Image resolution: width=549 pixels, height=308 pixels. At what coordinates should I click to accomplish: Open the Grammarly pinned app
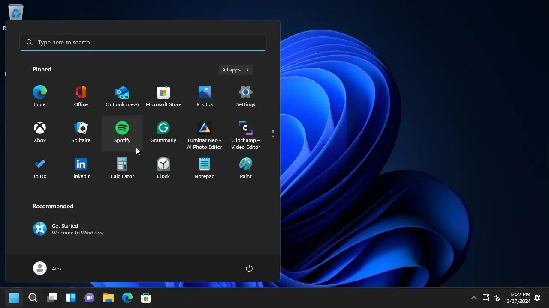[x=163, y=132]
